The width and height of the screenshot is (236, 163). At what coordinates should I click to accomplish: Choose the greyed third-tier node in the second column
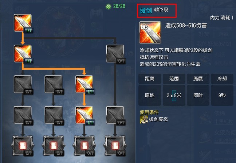pos(54,84)
